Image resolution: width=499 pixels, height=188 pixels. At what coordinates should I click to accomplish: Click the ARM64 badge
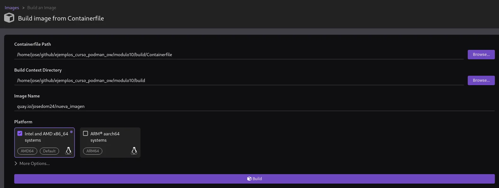pos(93,151)
